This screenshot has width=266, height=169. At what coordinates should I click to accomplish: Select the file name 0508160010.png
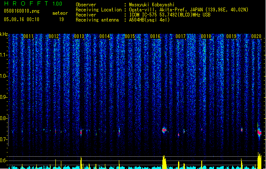(22, 11)
